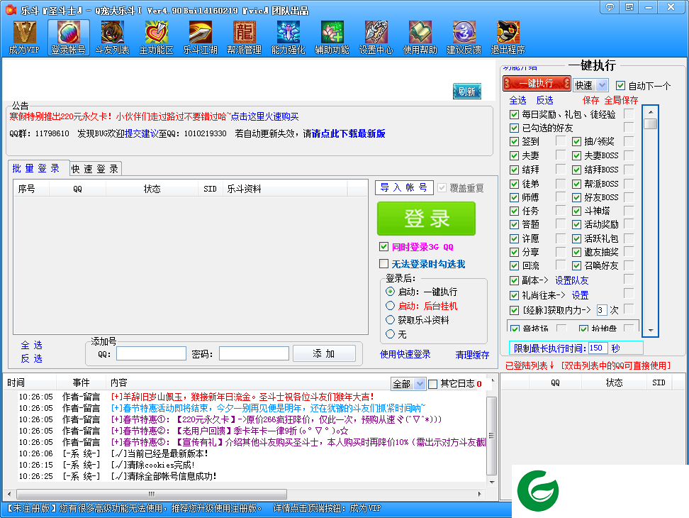Click the green 登录 button

pyautogui.click(x=426, y=219)
